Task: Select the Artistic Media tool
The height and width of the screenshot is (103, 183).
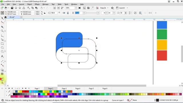Action: [2, 40]
